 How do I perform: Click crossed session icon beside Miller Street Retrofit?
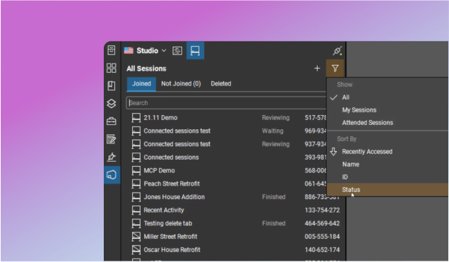(136, 237)
